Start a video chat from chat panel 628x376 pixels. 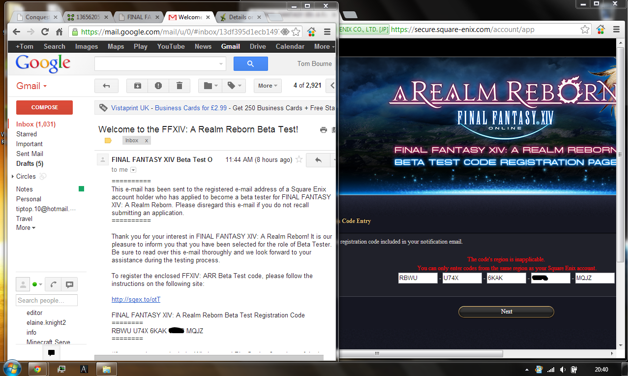[x=69, y=284]
